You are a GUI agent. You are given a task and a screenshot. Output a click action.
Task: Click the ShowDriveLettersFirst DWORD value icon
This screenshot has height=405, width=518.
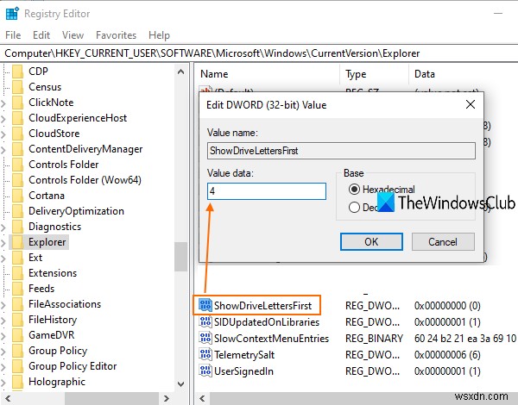tap(205, 305)
